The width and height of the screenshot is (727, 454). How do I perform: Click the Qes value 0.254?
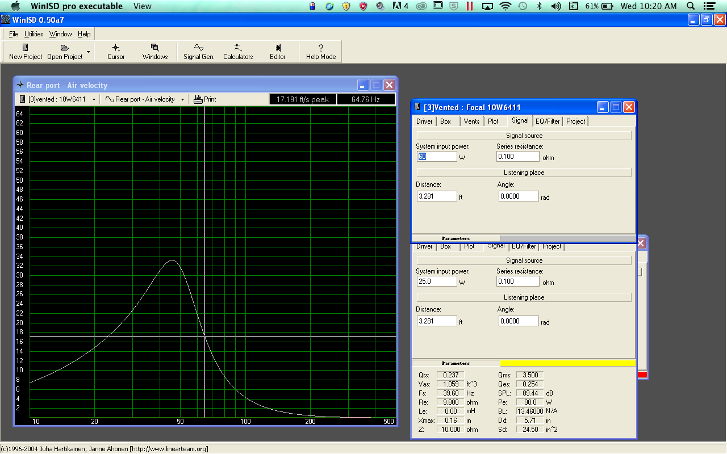(530, 384)
